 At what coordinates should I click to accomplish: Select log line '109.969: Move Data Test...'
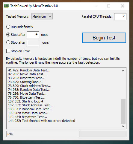pos(28,113)
